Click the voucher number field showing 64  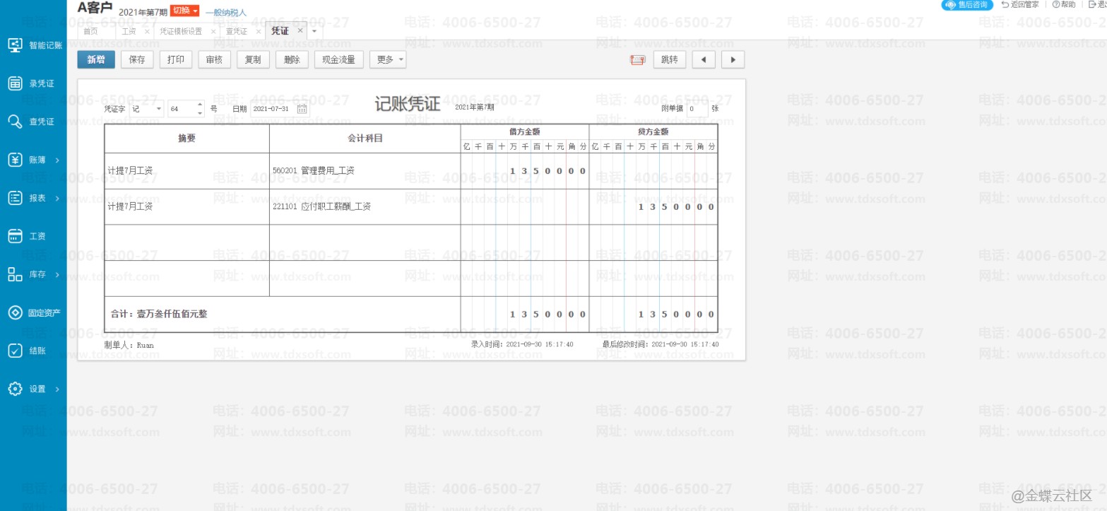(182, 109)
